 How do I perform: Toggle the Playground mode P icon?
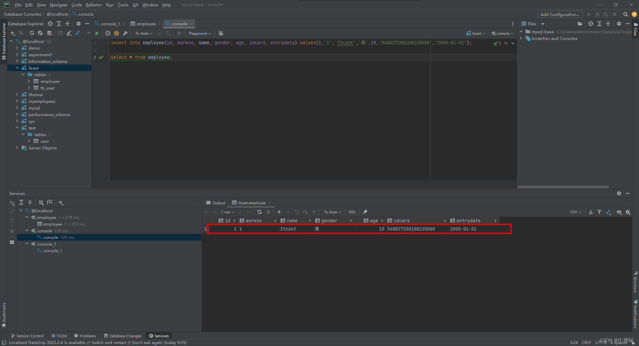click(x=116, y=33)
